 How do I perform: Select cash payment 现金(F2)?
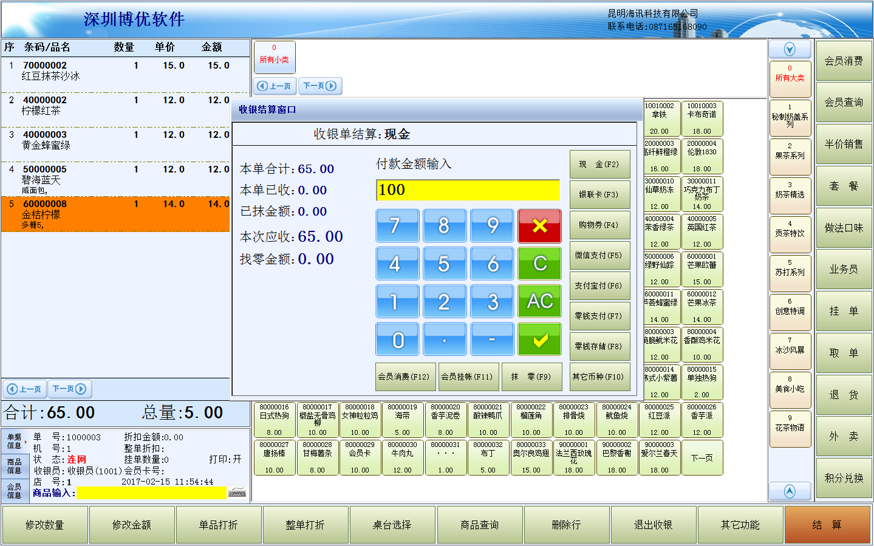tap(599, 164)
